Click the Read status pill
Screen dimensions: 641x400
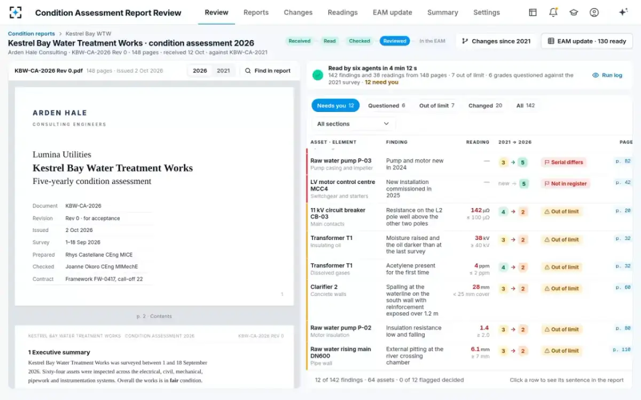click(x=330, y=41)
